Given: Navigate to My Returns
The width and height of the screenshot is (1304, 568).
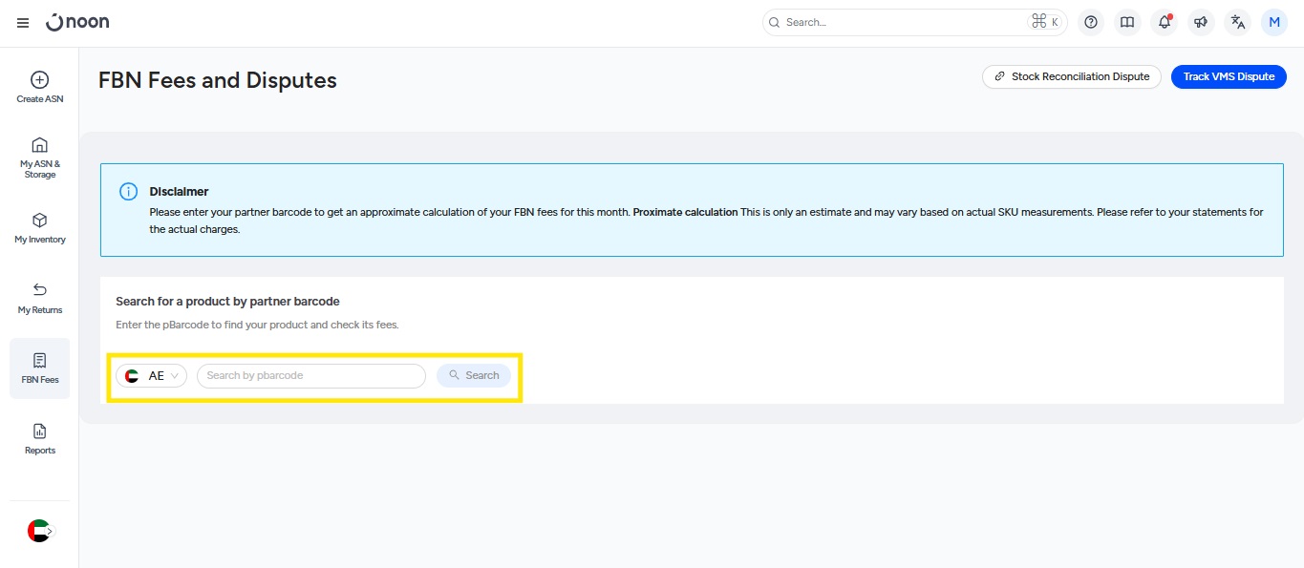Looking at the screenshot, I should (x=40, y=298).
